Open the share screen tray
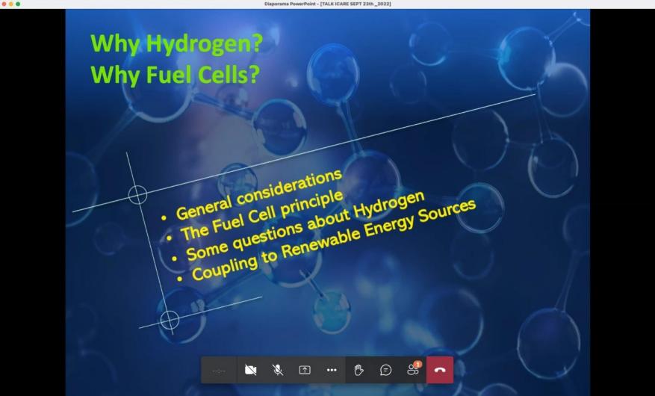The width and height of the screenshot is (655, 396). point(305,370)
